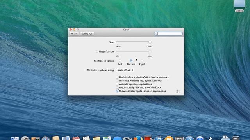Click the Dock window title
The height and width of the screenshot is (140, 250).
126,30
